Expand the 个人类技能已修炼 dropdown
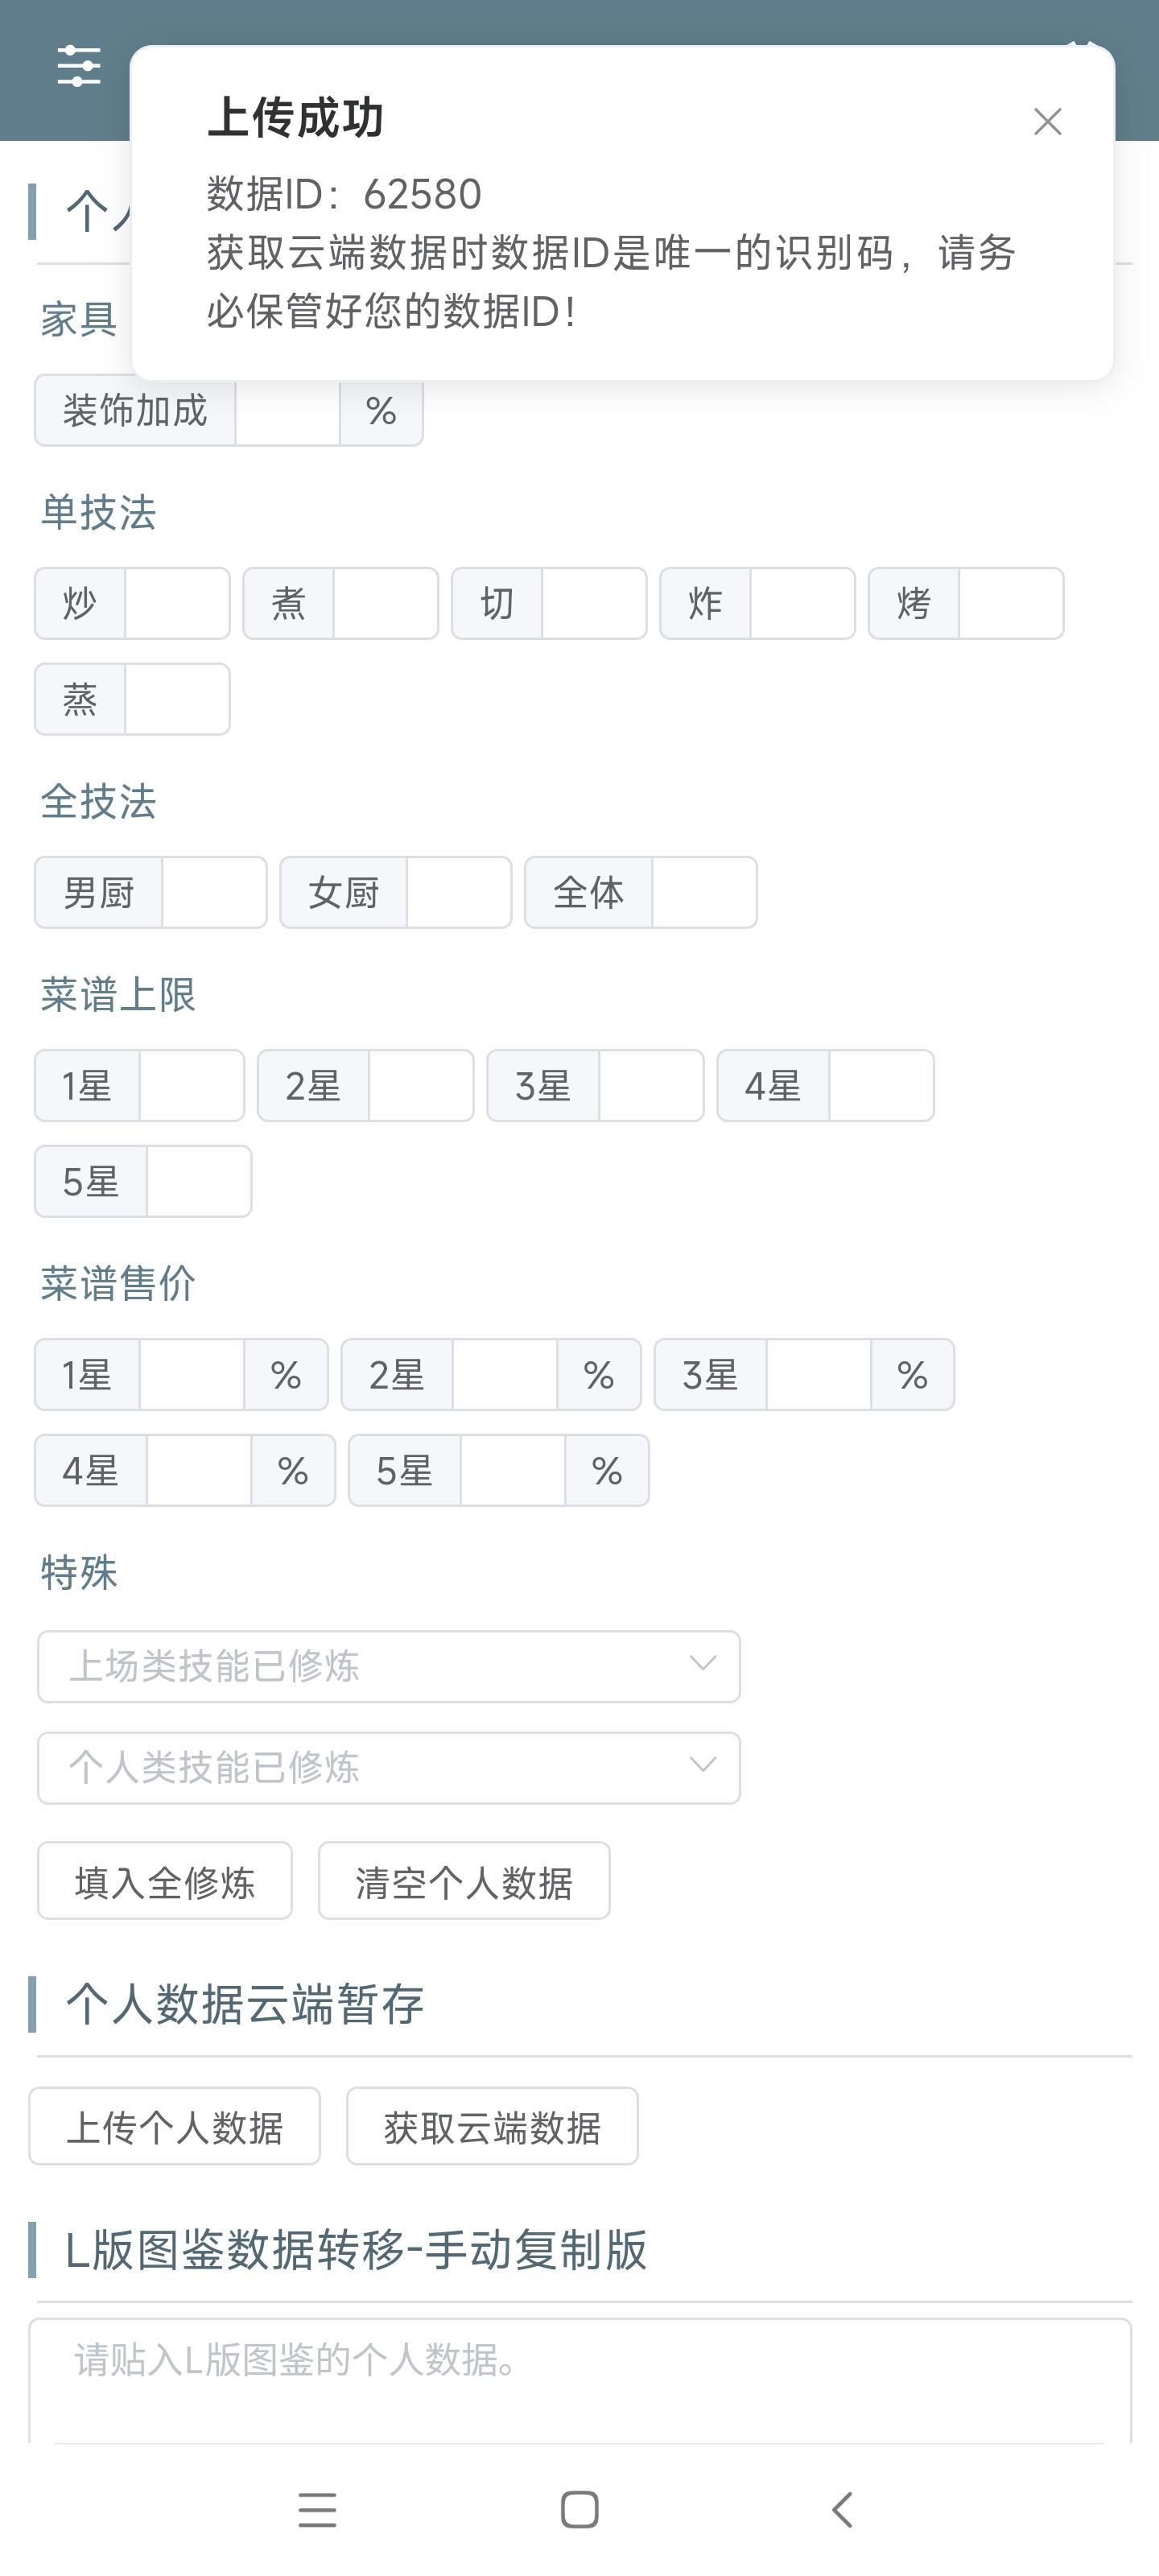 (x=388, y=1767)
